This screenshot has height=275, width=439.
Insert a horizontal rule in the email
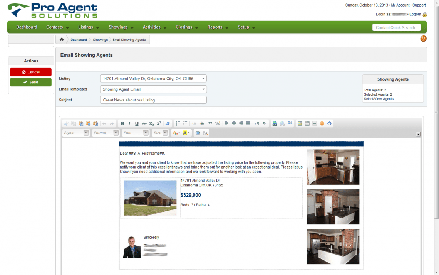(314, 123)
